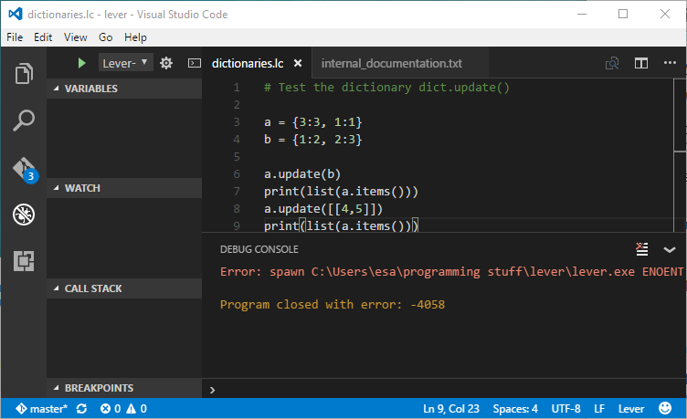
Task: Open the Lever- debug configuration dropdown
Action: [x=125, y=63]
